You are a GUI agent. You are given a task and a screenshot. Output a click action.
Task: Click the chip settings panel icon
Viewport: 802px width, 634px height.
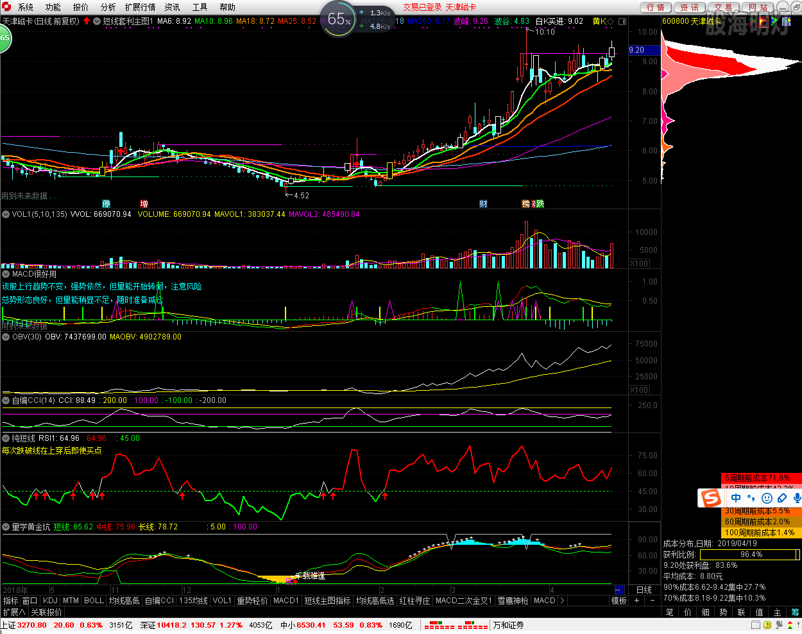click(787, 21)
